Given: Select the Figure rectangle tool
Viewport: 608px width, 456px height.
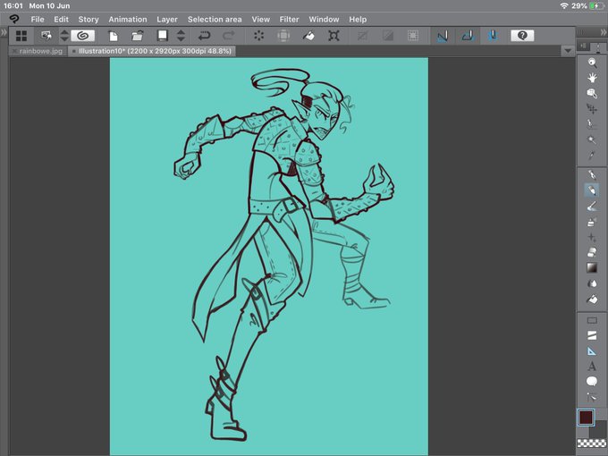Looking at the screenshot, I should [x=592, y=321].
